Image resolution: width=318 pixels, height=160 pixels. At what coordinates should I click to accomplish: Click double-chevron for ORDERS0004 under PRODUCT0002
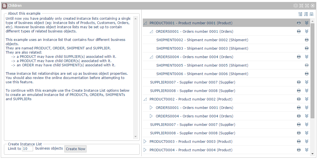(x=307, y=116)
